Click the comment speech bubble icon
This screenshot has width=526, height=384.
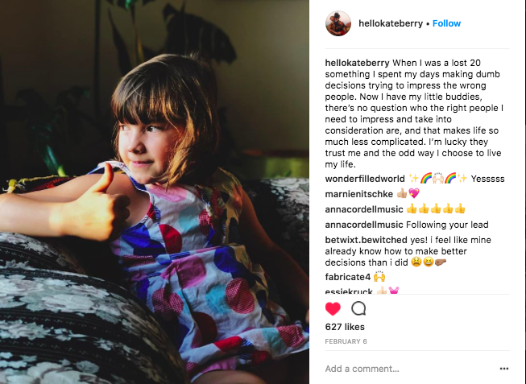(x=358, y=308)
